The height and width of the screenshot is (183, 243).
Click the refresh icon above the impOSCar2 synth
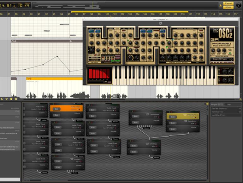click(x=161, y=23)
